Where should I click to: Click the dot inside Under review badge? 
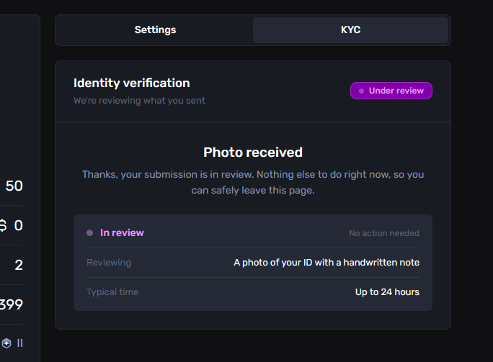point(361,91)
